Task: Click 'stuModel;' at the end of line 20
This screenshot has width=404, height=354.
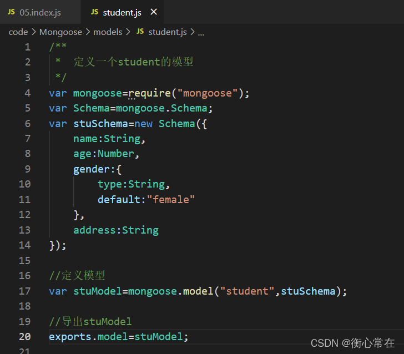Action: tap(161, 337)
